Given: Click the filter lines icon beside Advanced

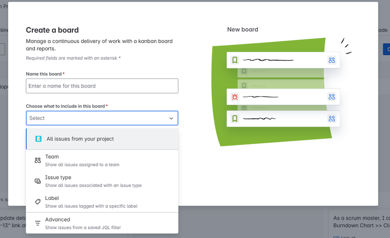Looking at the screenshot, I should 38,223.
